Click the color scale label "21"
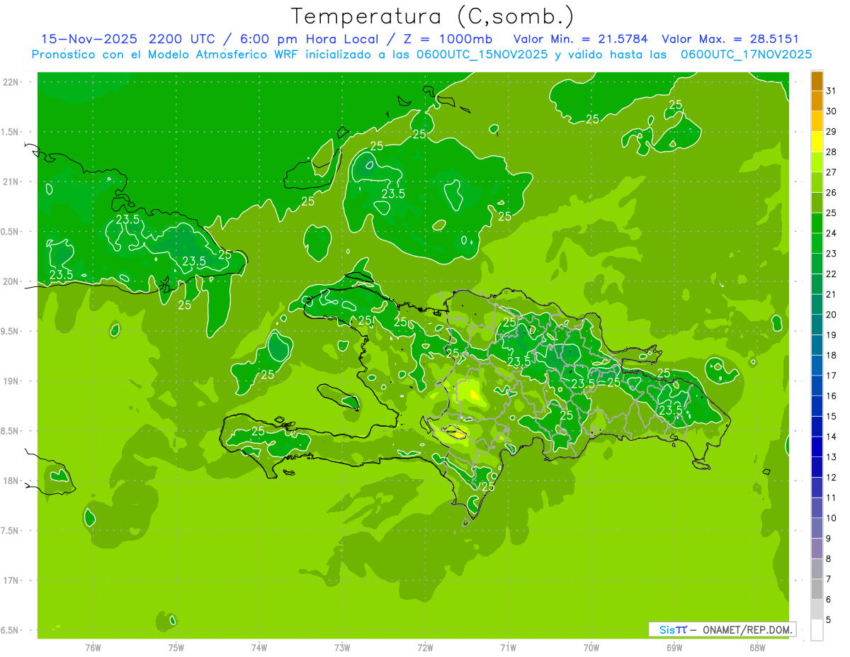Viewport: 850px width, 657px height. (x=832, y=294)
